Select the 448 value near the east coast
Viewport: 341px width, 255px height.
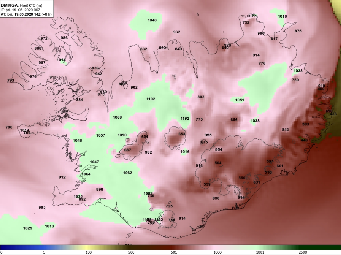304,140
